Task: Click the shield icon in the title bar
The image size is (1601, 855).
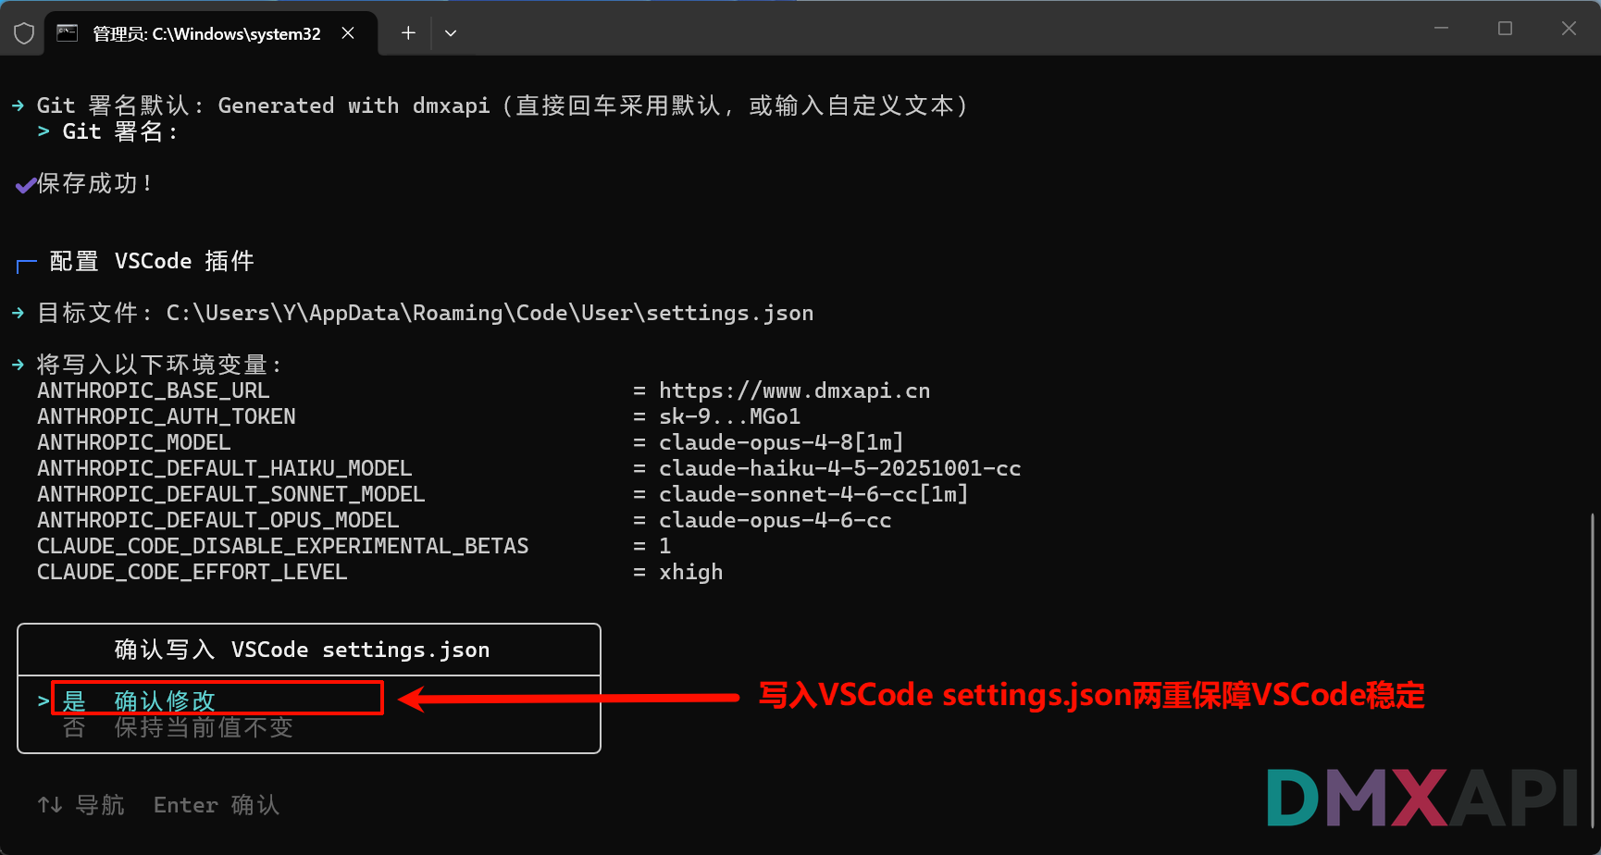Action: pos(24,33)
